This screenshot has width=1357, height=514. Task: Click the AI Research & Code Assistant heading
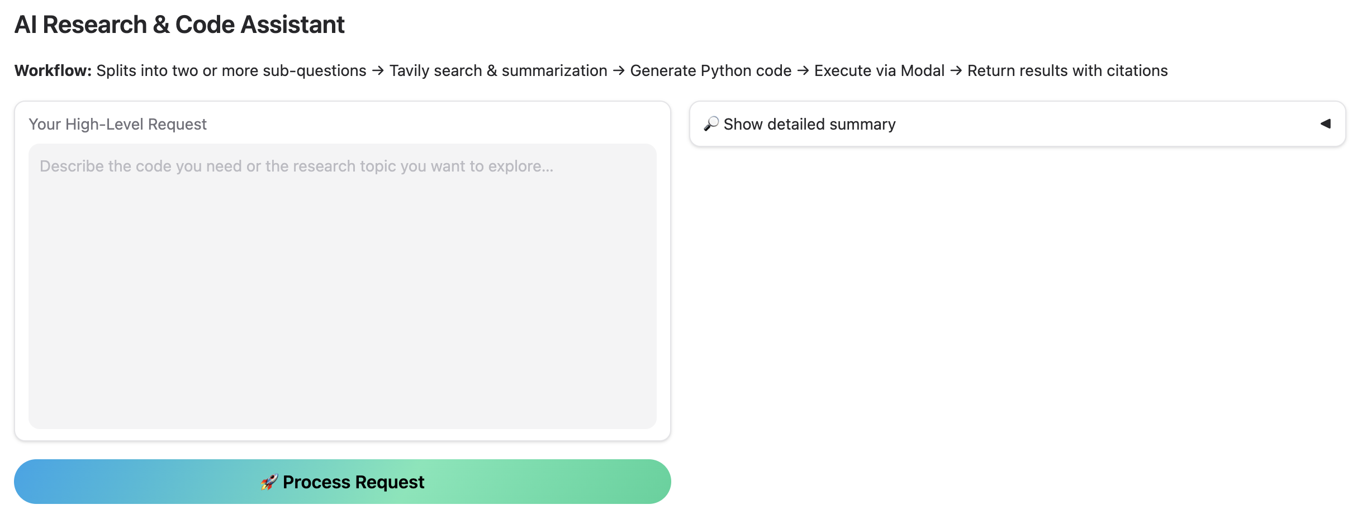tap(180, 23)
